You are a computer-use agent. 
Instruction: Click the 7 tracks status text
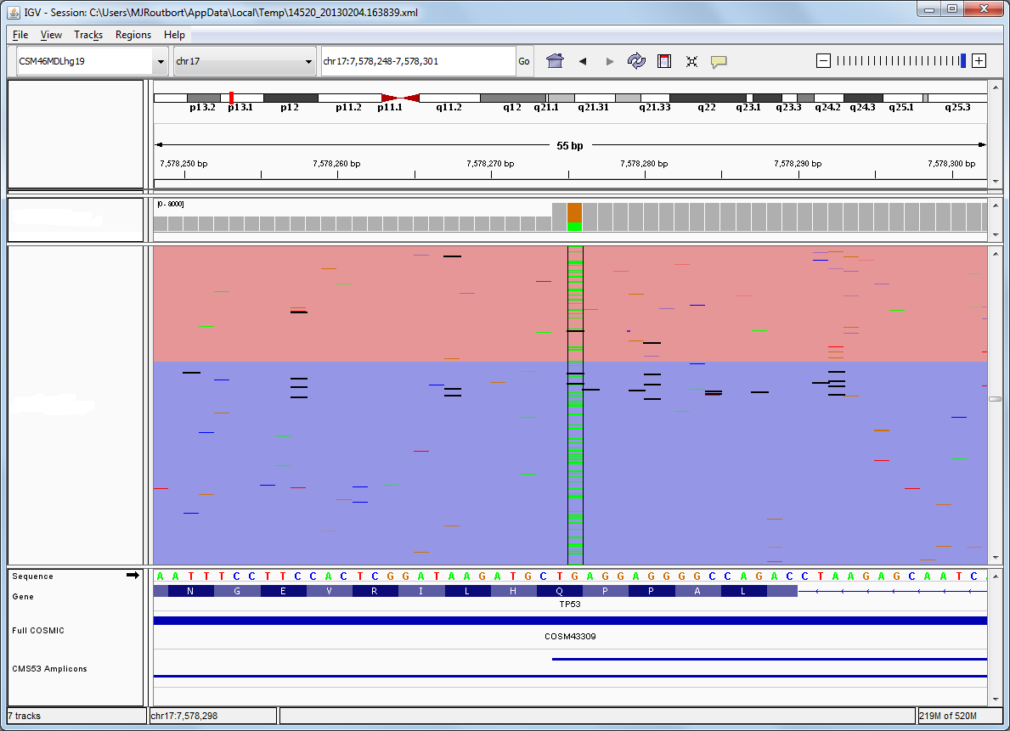click(25, 716)
